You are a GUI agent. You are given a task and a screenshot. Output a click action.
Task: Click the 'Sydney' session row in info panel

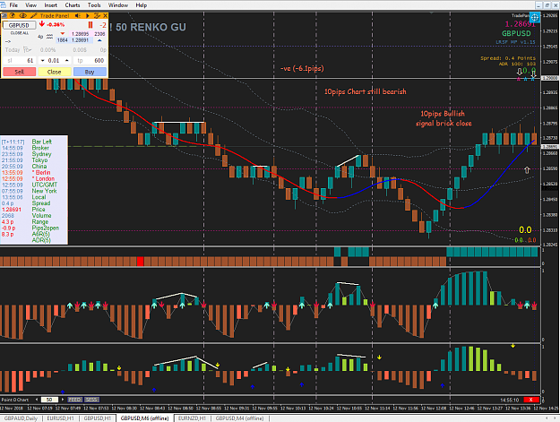(x=27, y=154)
